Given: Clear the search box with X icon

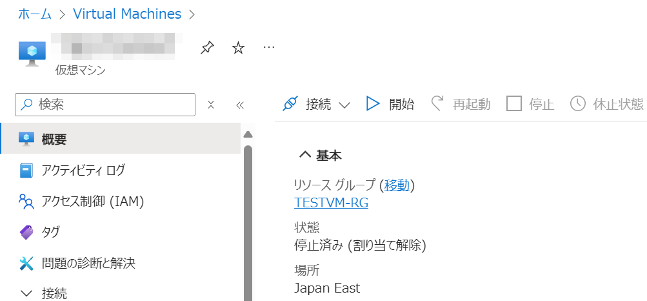Looking at the screenshot, I should pos(210,105).
